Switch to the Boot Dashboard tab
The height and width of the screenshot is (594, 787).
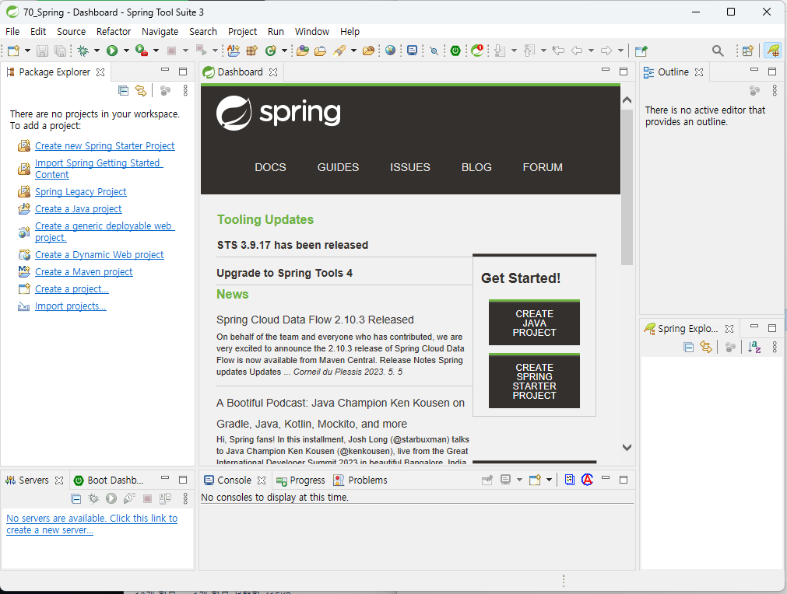pyautogui.click(x=109, y=480)
